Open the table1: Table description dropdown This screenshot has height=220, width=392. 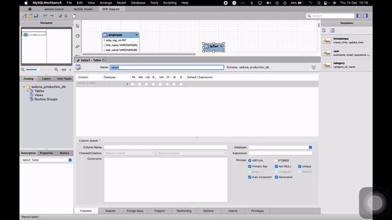click(70, 160)
